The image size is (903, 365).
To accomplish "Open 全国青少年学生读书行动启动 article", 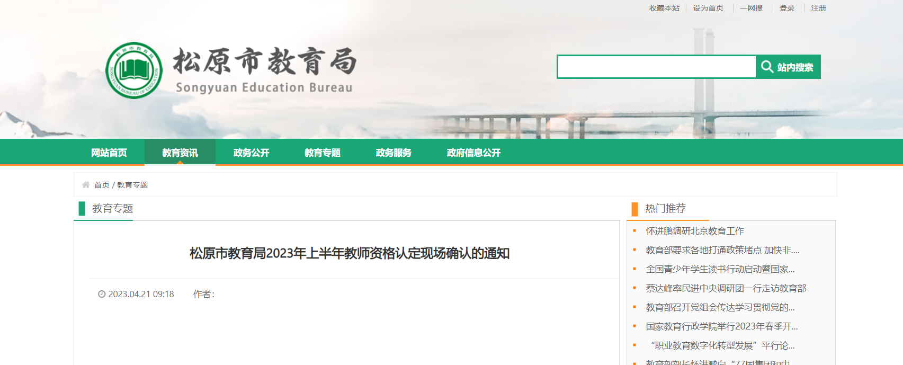I will (x=720, y=269).
